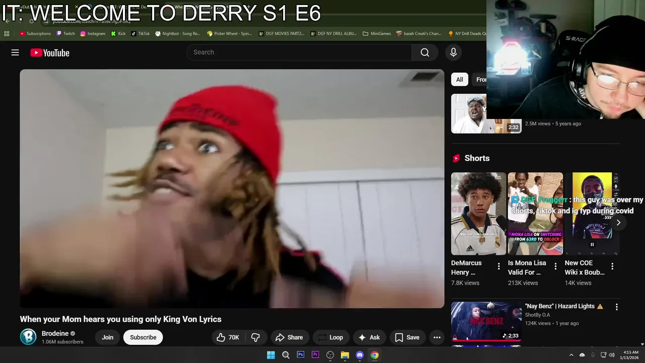Open the Chrome apps grid icon
645x363 pixels.
pos(7,34)
